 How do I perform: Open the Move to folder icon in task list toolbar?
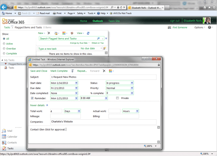coord(56,33)
